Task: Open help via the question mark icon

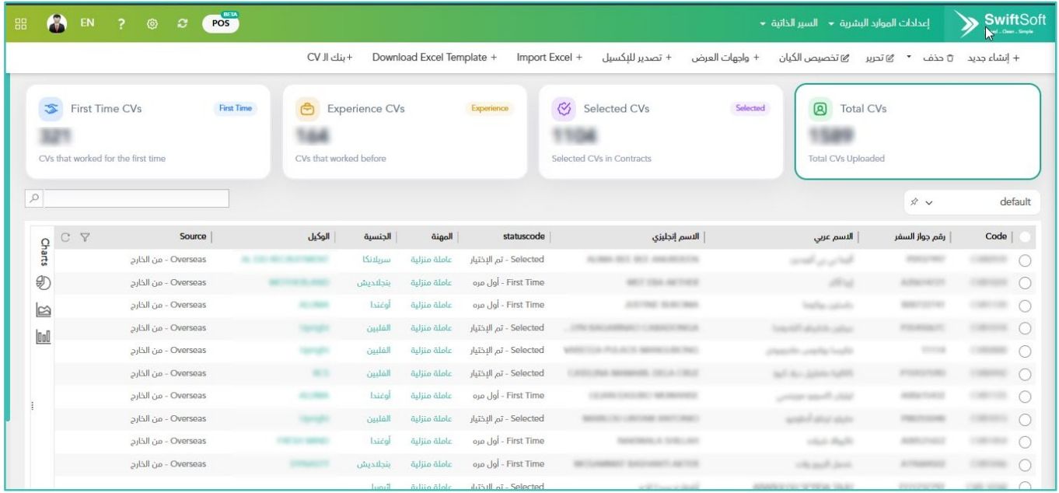Action: click(x=121, y=23)
